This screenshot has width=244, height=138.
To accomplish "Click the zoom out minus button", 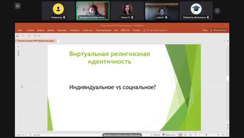I will (x=199, y=135).
